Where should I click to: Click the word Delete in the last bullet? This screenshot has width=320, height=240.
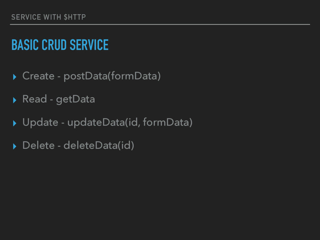pos(38,145)
